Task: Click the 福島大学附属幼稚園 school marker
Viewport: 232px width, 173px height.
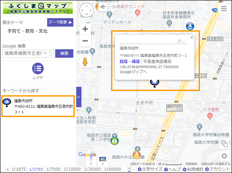Action: tap(200, 127)
